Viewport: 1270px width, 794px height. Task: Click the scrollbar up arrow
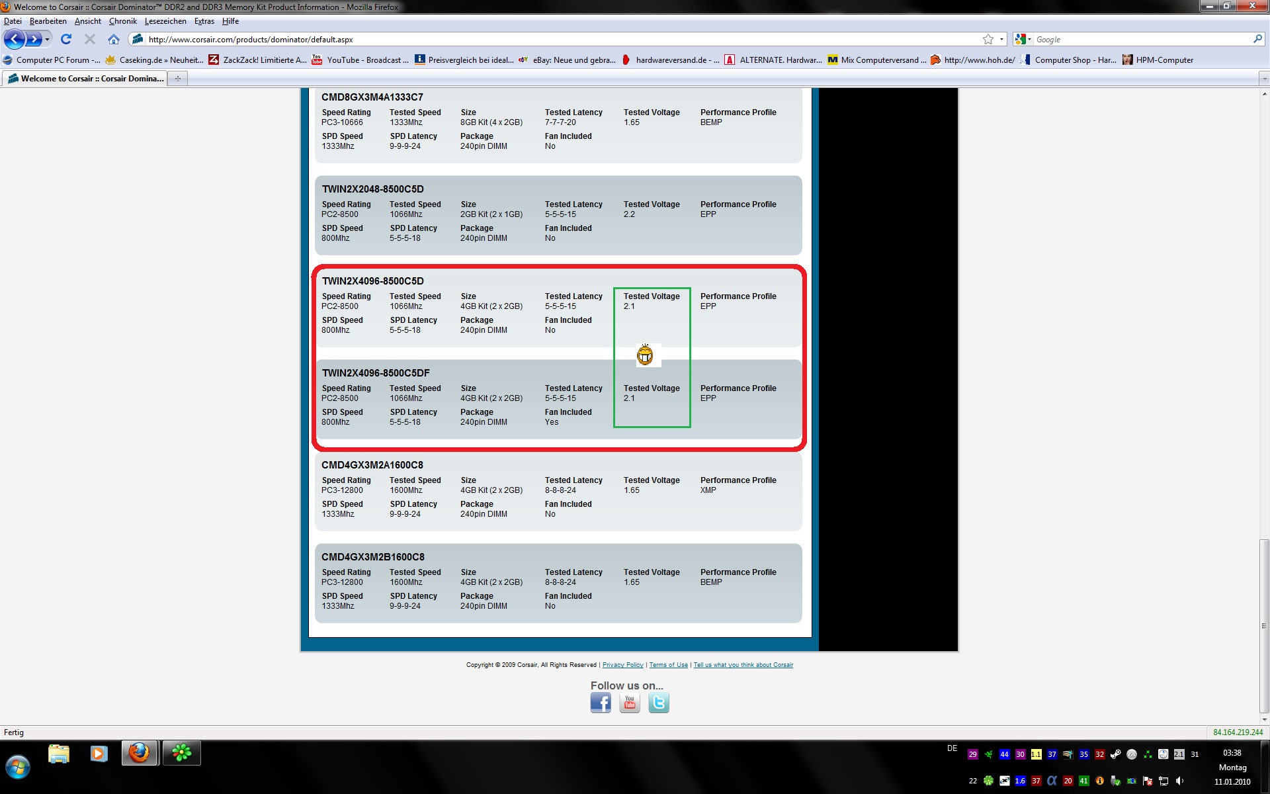point(1264,94)
